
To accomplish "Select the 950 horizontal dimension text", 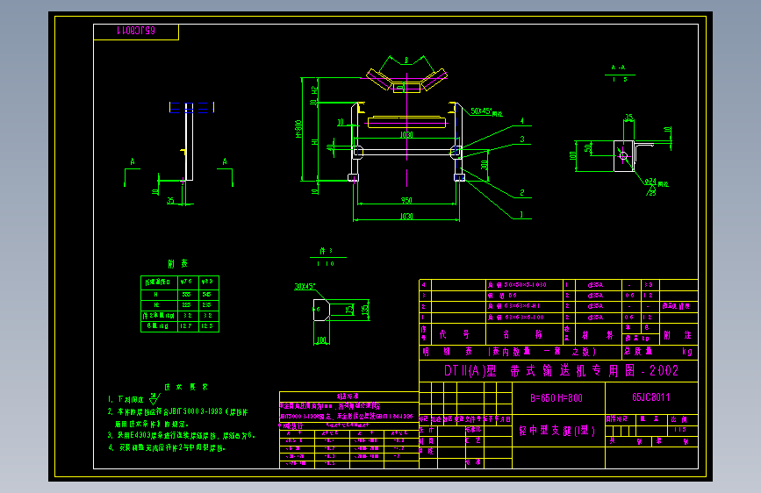I will 406,200.
